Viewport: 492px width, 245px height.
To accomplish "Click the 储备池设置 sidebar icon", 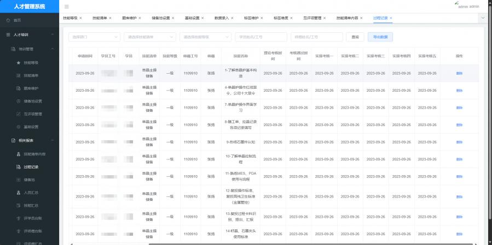I will point(18,101).
